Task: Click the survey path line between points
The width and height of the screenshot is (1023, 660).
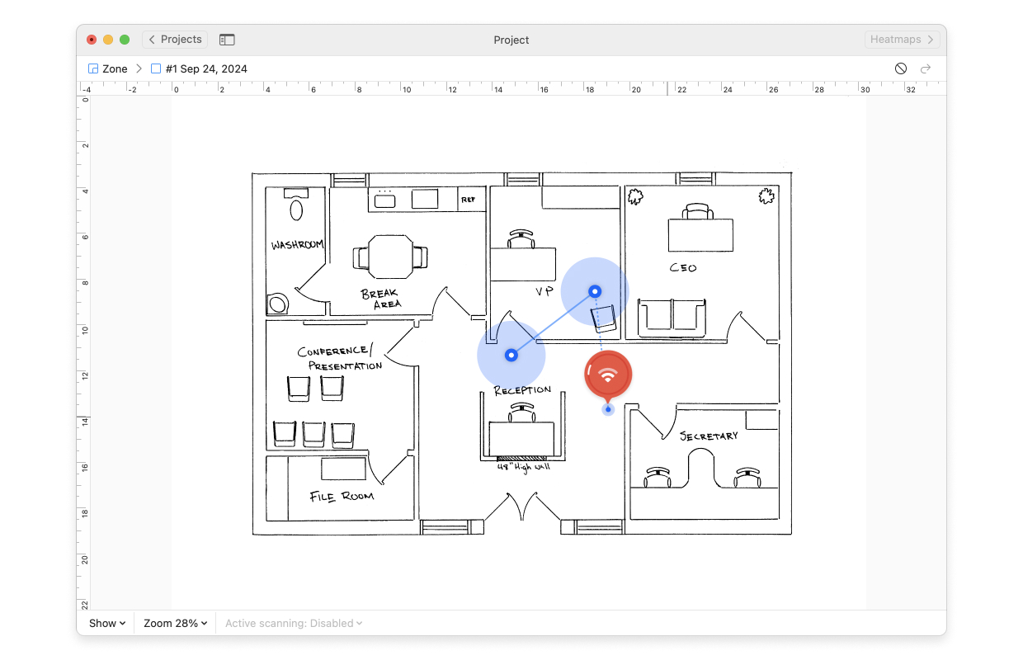Action: (553, 323)
